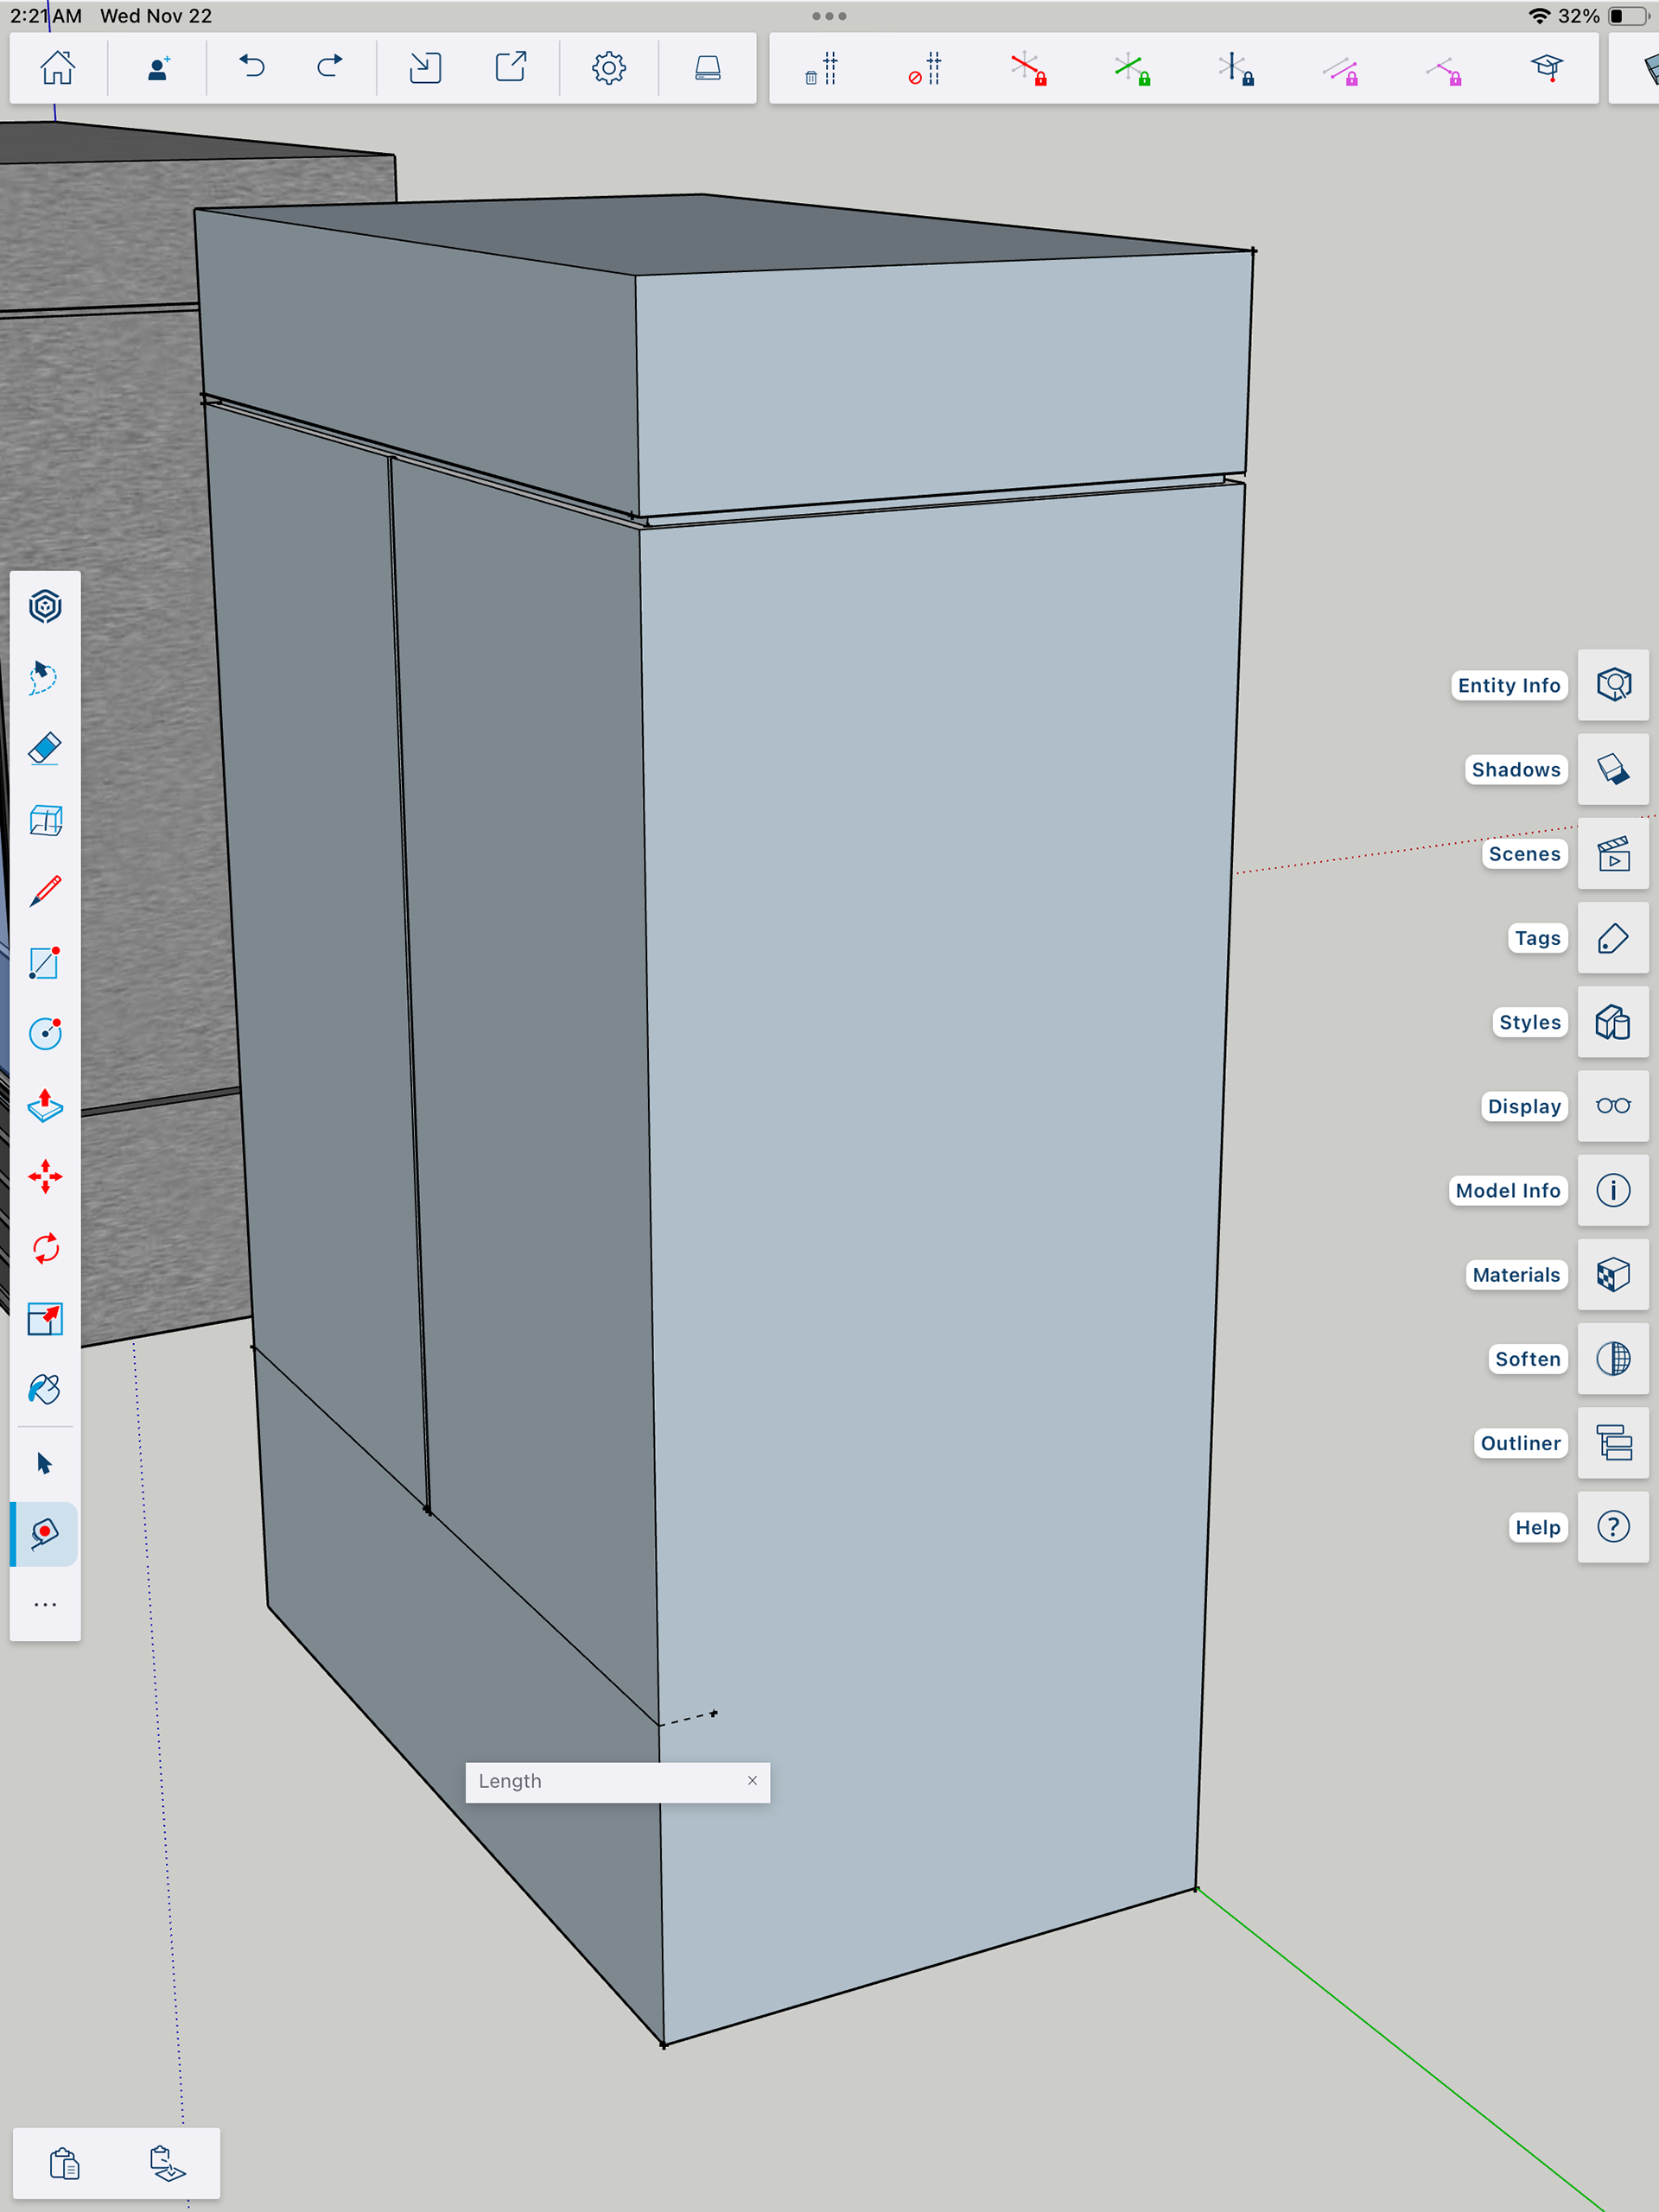Toggle the green axis lock
The height and width of the screenshot is (2212, 1659).
[x=1132, y=68]
